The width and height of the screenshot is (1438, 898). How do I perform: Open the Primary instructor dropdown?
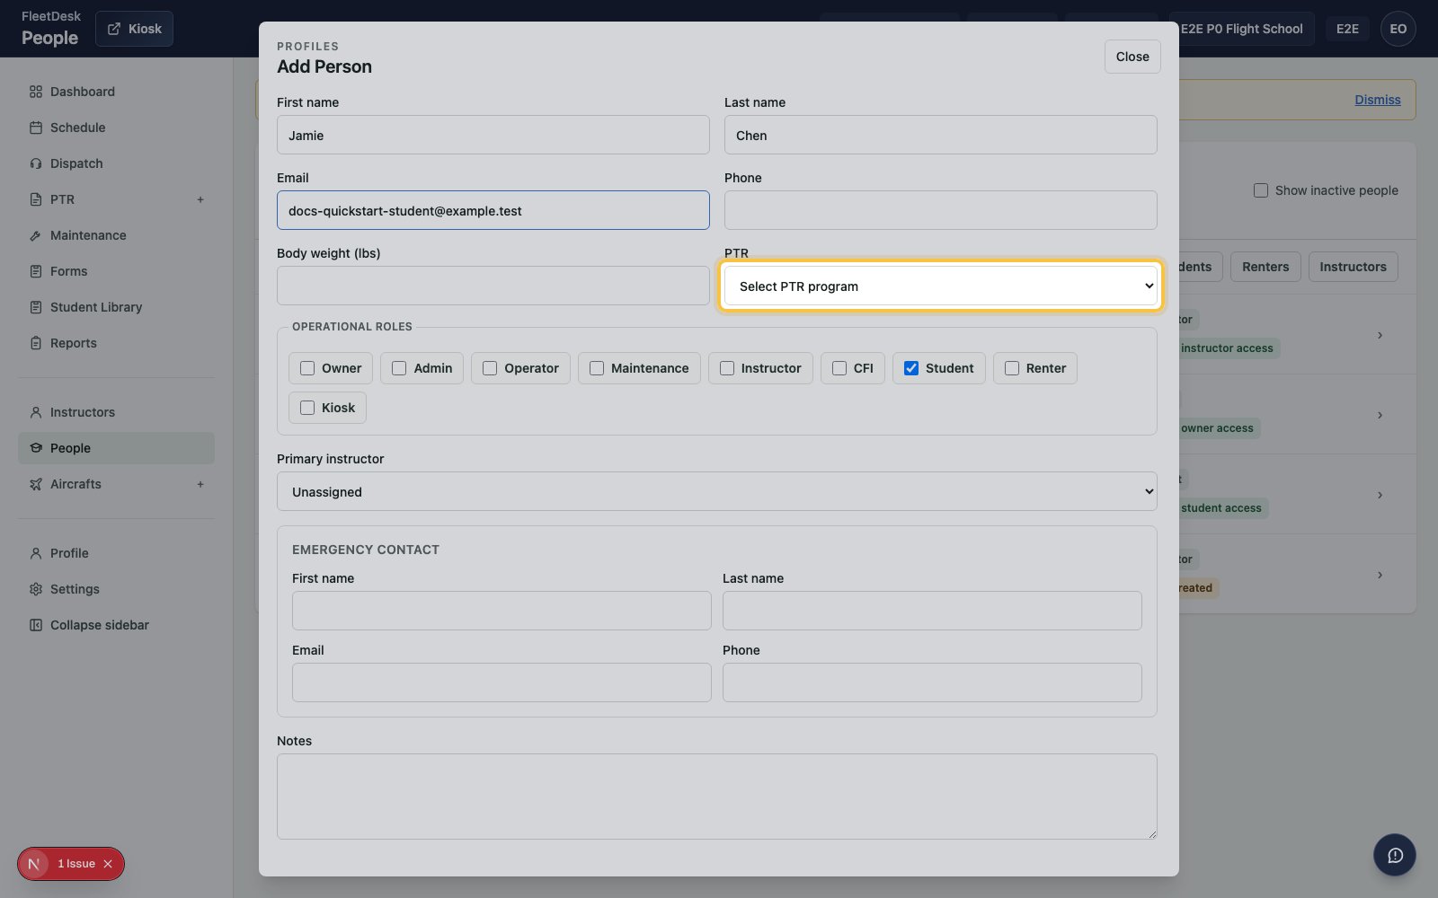point(717,492)
